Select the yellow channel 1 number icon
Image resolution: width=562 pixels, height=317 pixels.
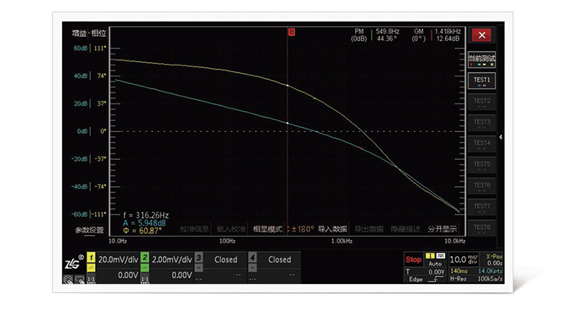tap(91, 258)
